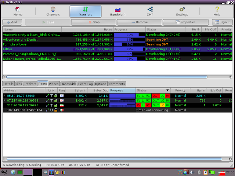This screenshot has width=235, height=176.
Task: Click the green monitors network tray icon
Action: coord(212,172)
